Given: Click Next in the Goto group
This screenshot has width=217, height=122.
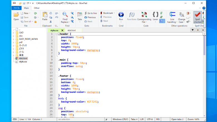Looking at the screenshot, I should [88, 21].
